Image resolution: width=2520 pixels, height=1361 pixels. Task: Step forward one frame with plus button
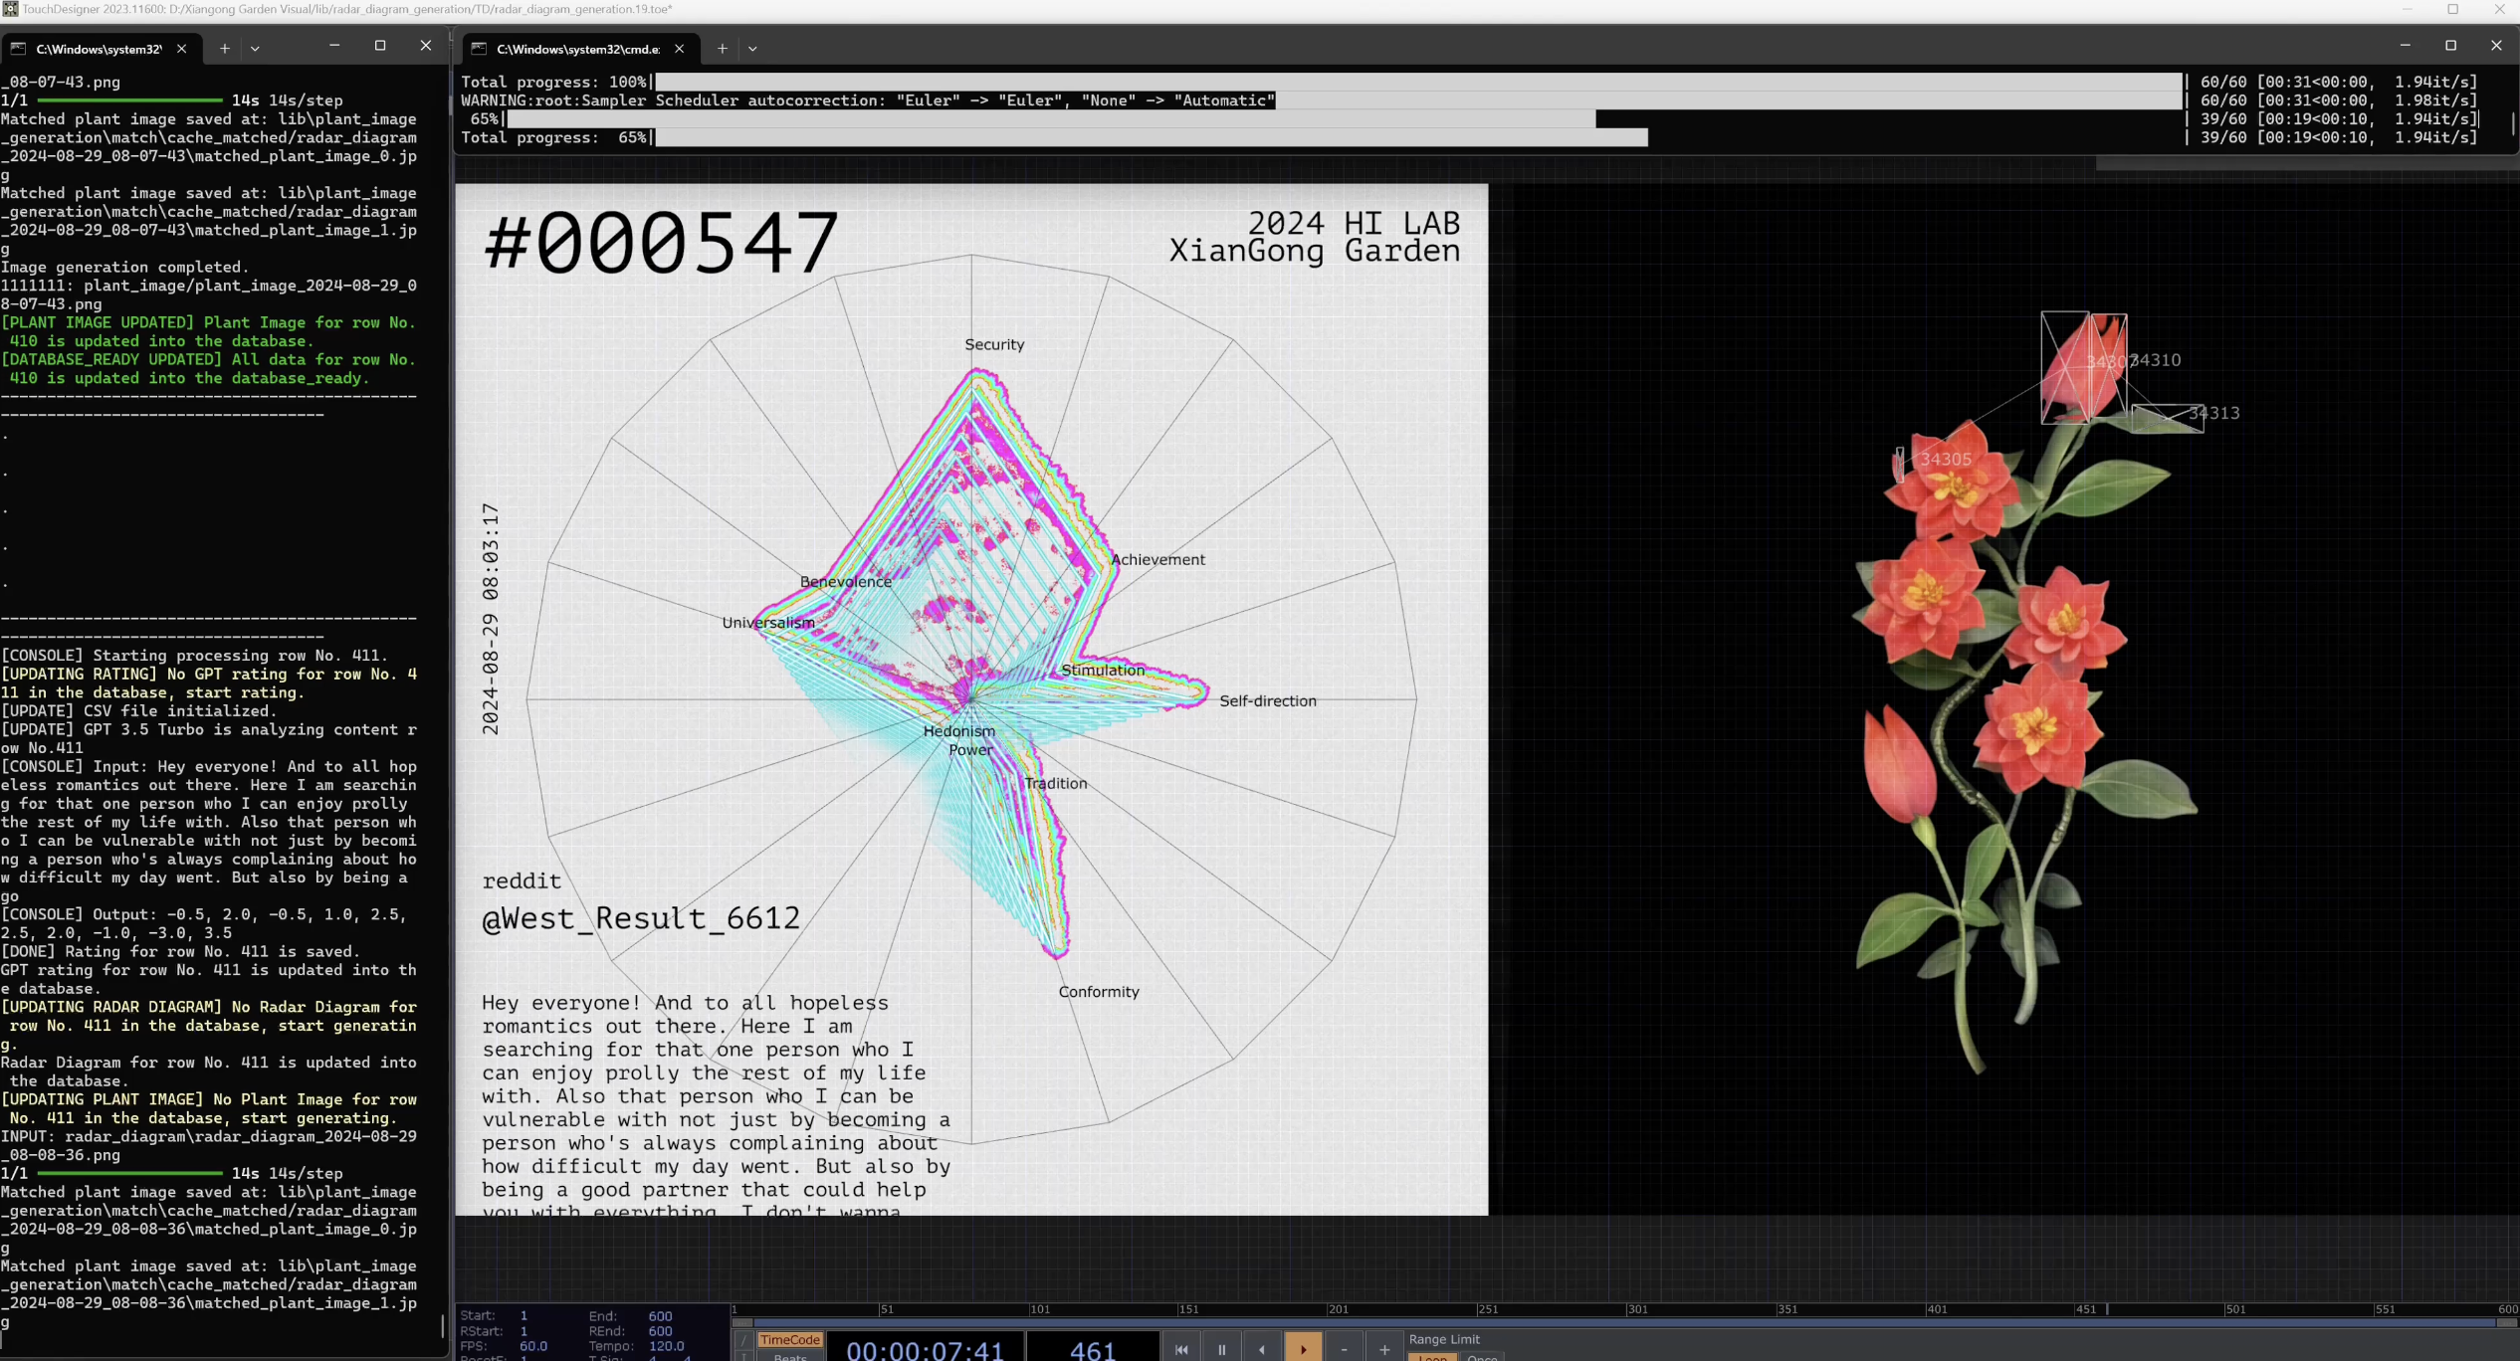click(x=1384, y=1349)
